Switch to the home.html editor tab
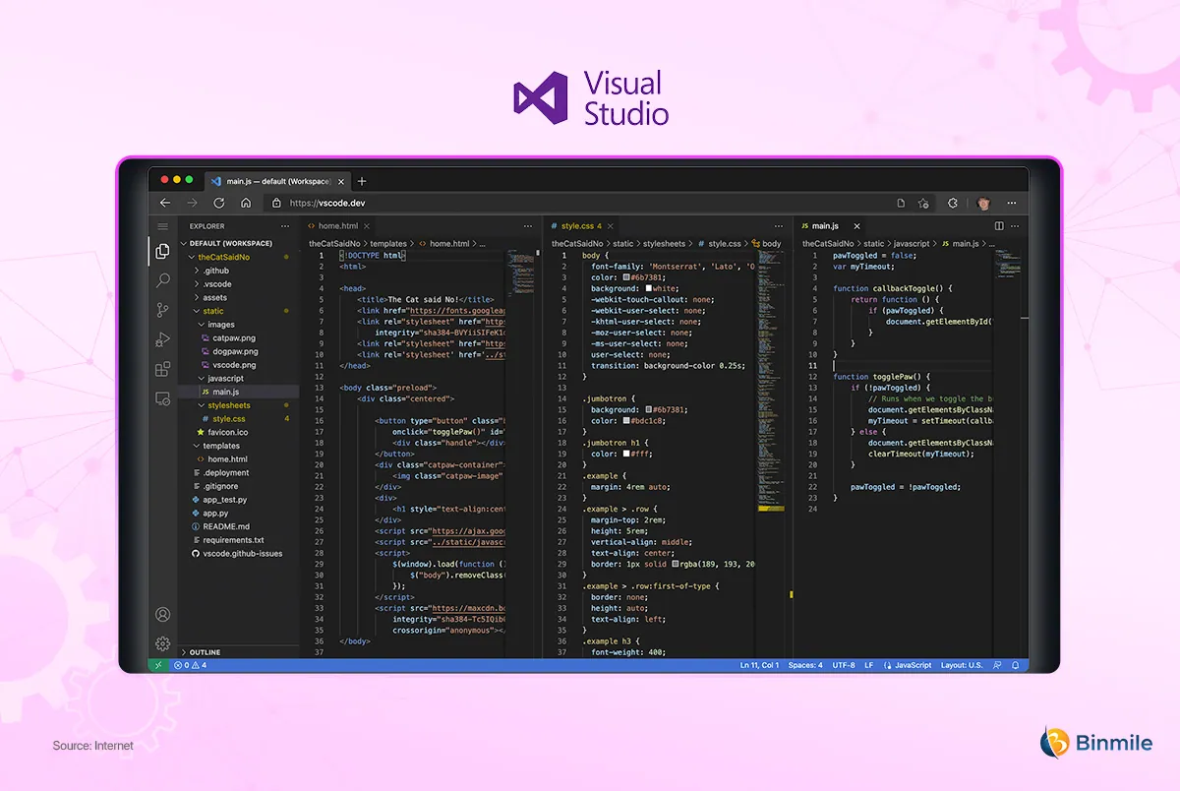1180x791 pixels. coord(337,226)
